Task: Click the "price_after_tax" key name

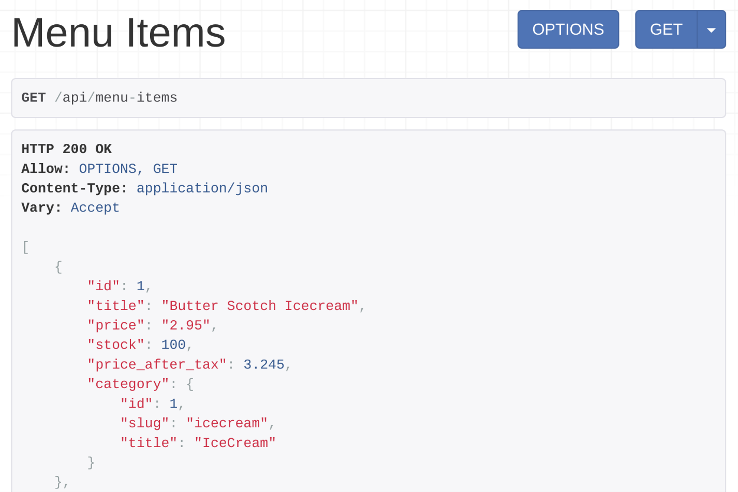Action: 157,364
